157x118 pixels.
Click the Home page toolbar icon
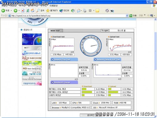tap(33, 11)
